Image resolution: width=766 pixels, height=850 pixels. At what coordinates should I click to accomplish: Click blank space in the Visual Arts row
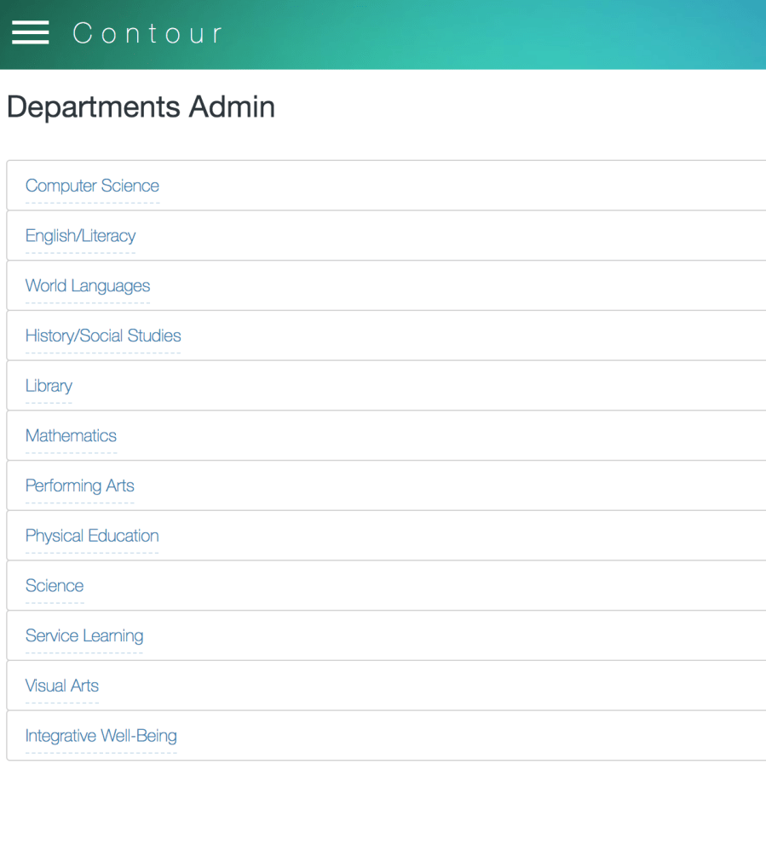pos(426,686)
